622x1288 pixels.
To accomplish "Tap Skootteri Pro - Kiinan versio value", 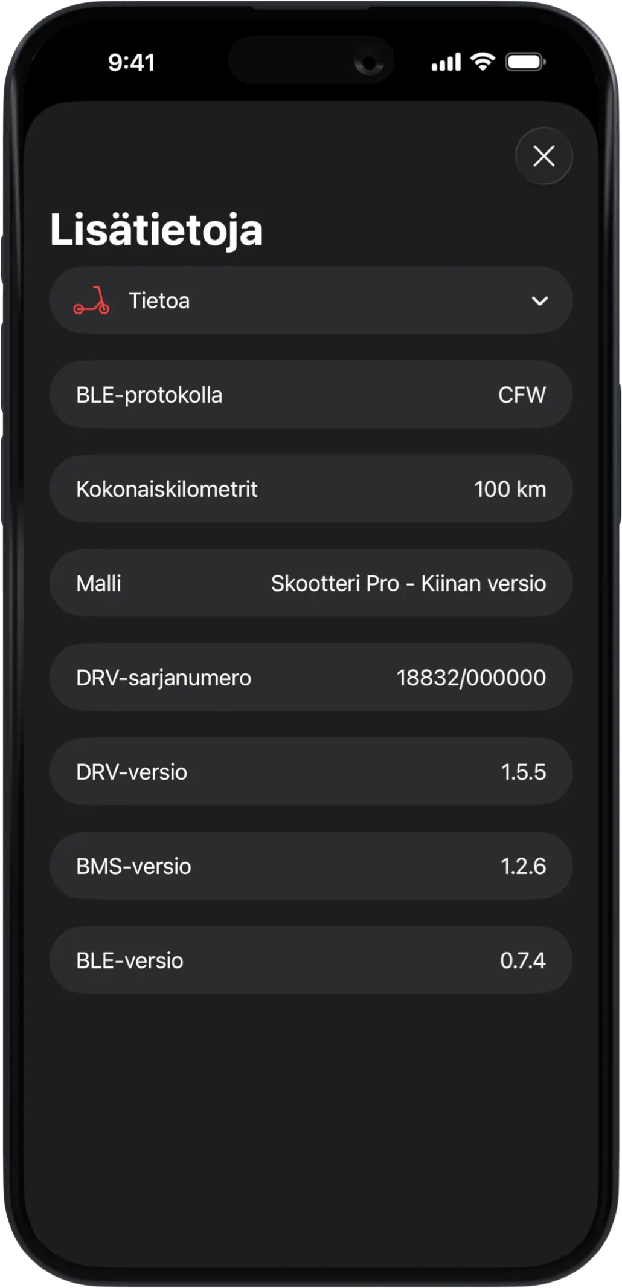I will pyautogui.click(x=408, y=583).
